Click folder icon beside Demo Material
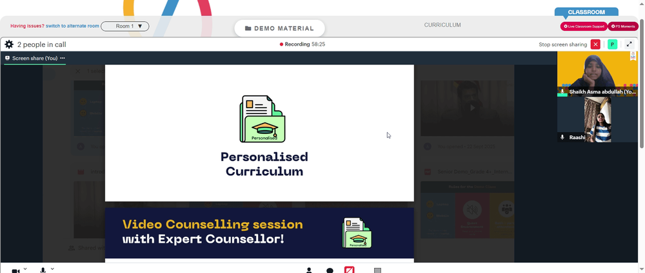The width and height of the screenshot is (645, 273). pos(248,29)
